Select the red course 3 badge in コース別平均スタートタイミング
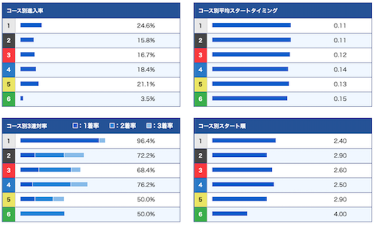The height and width of the screenshot is (225, 374). 200,55
